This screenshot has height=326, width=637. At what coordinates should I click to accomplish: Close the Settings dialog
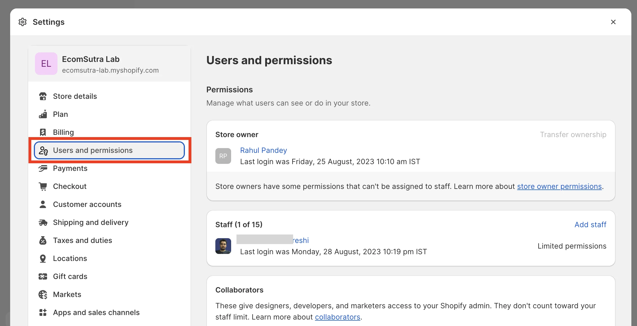613,22
